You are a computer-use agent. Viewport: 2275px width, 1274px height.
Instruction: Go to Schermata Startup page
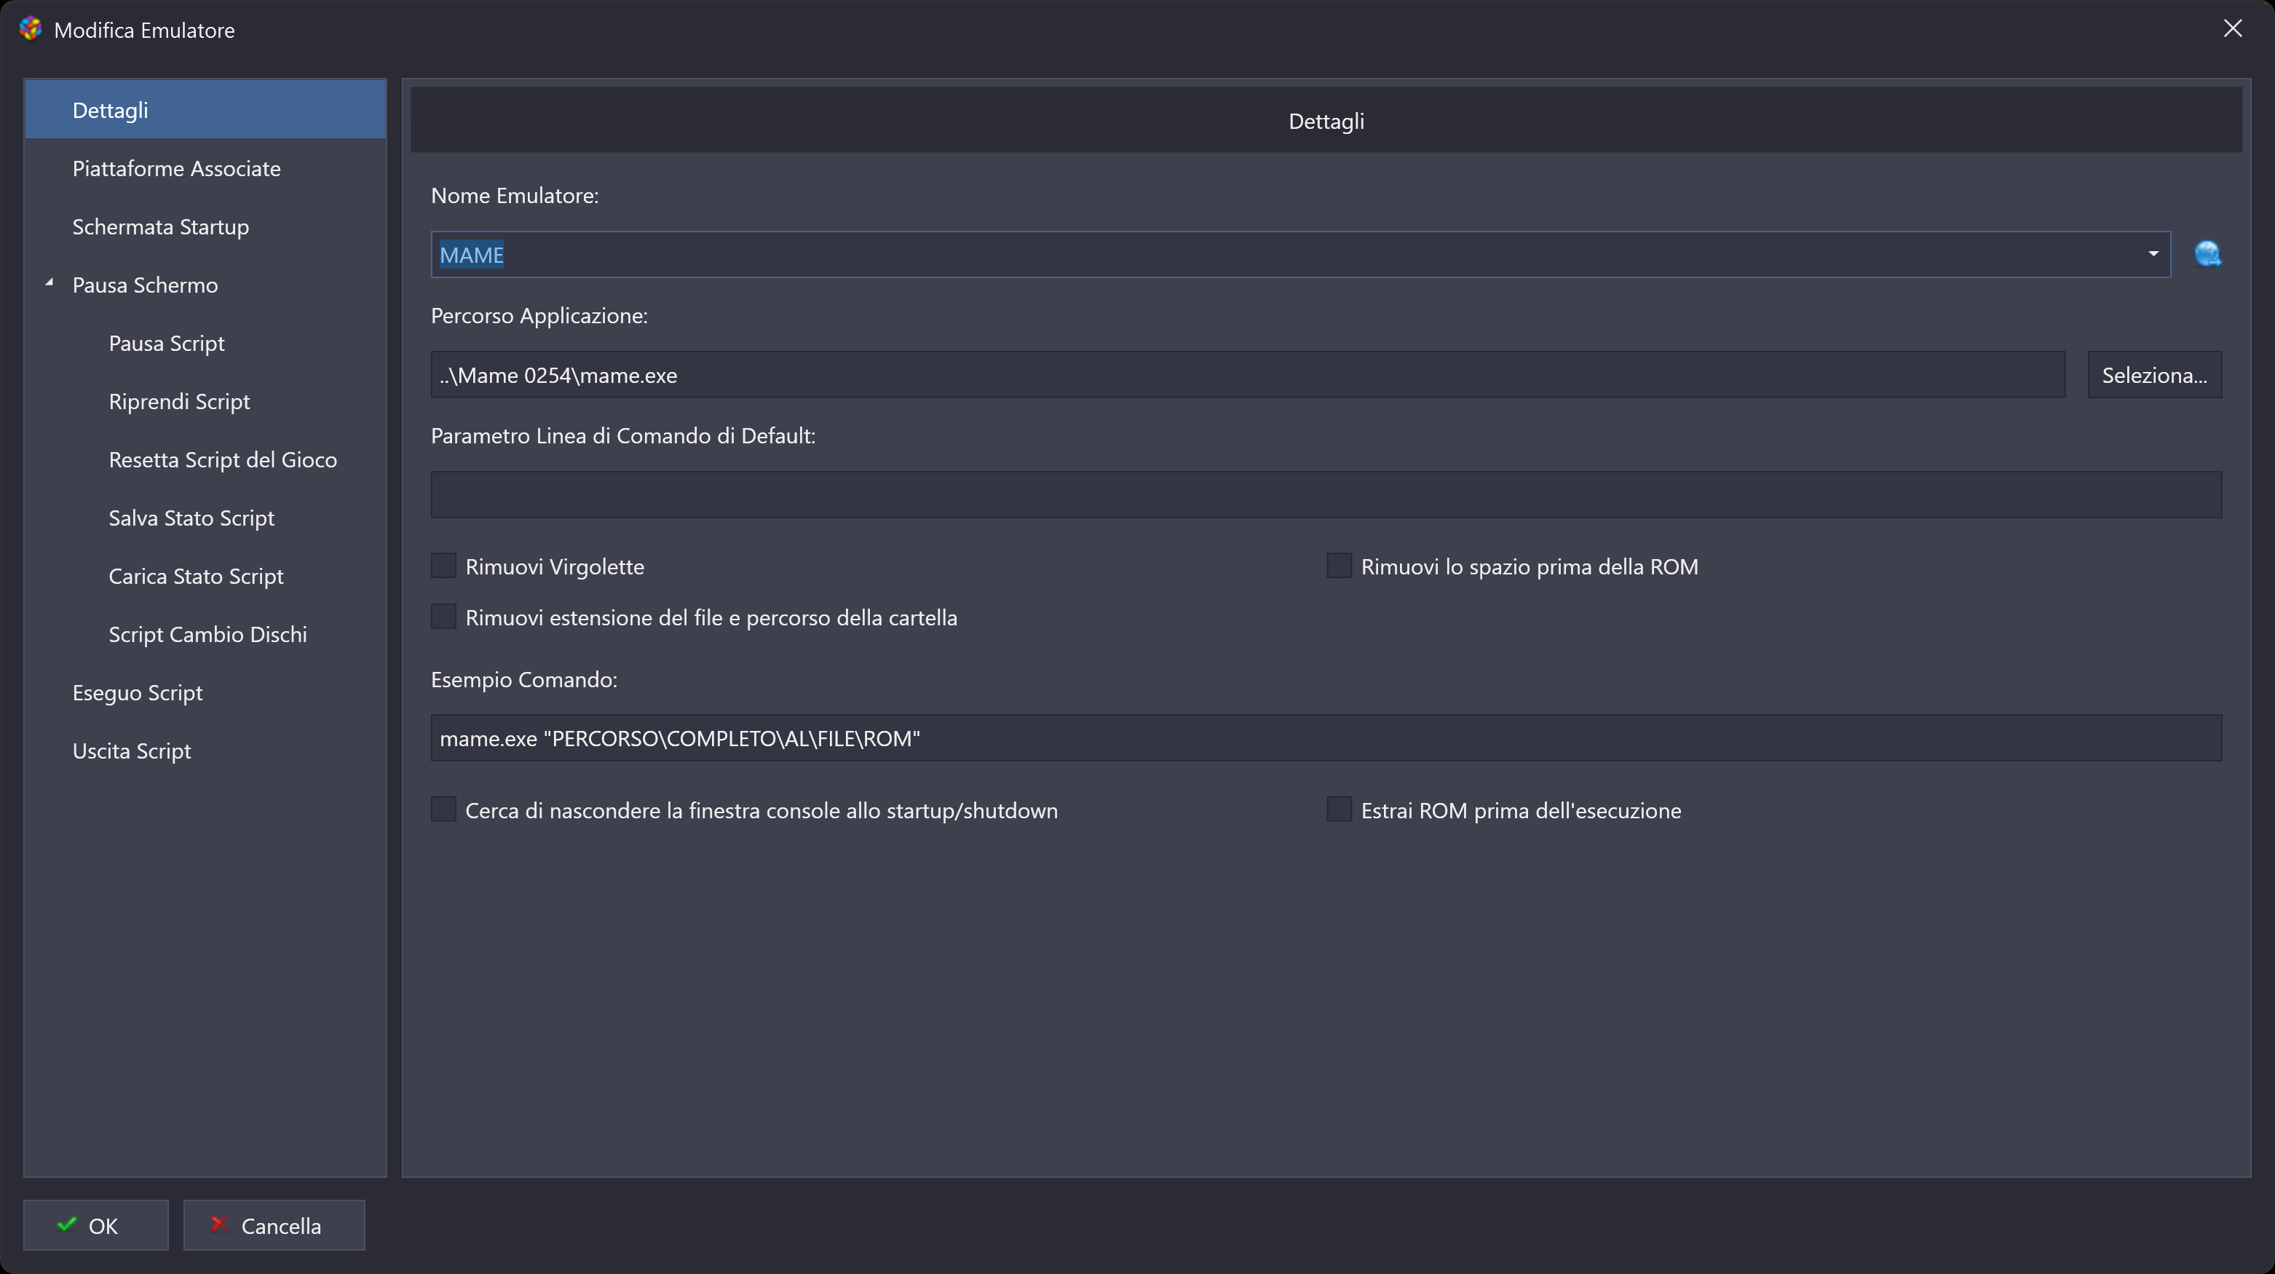tap(161, 227)
